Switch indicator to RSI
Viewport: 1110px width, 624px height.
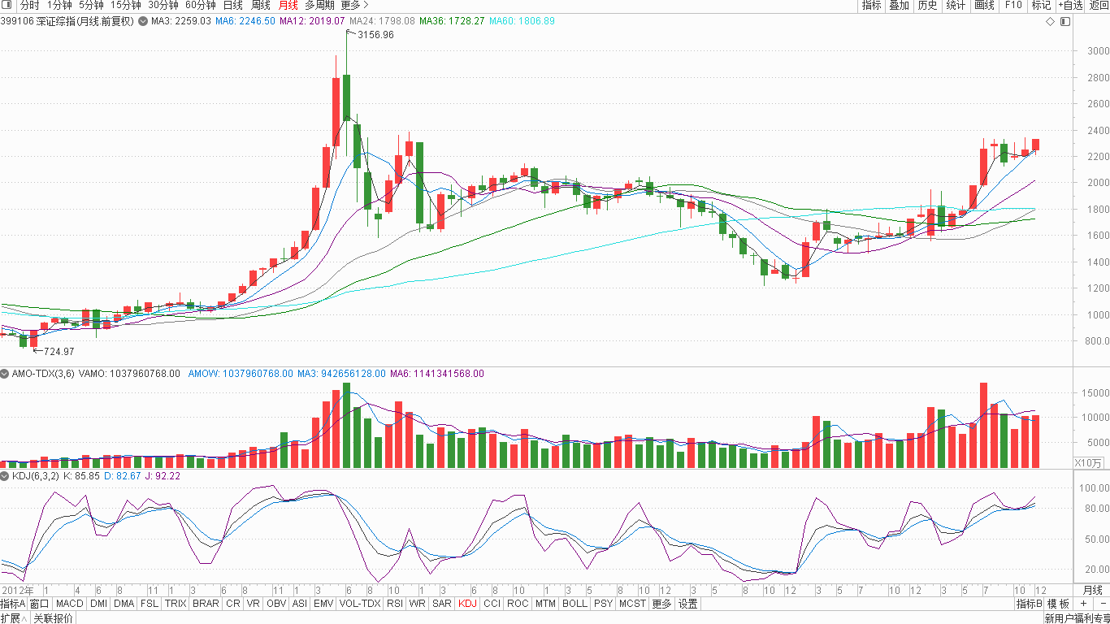(395, 604)
